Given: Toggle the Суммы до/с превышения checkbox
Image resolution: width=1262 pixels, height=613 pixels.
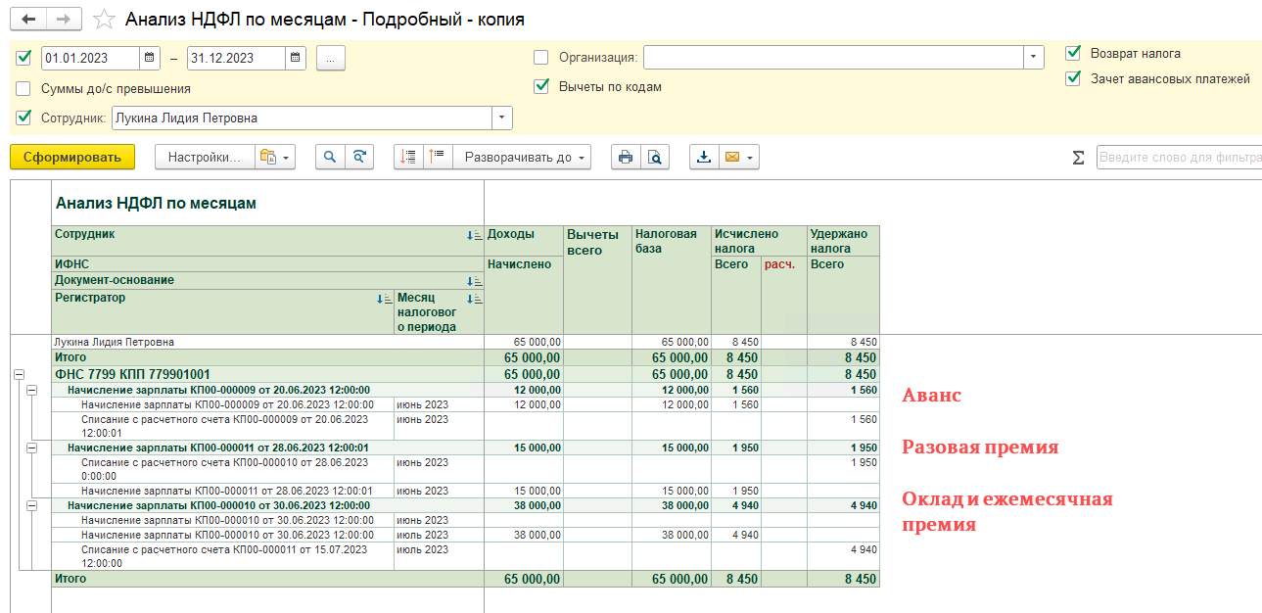Looking at the screenshot, I should pos(23,88).
